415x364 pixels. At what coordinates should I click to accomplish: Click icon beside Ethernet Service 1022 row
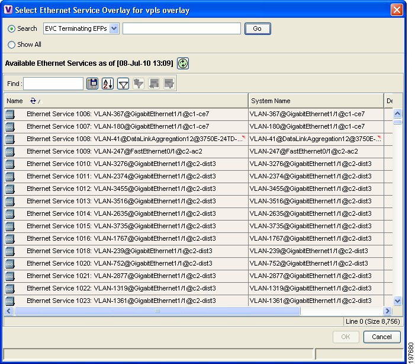click(10, 289)
